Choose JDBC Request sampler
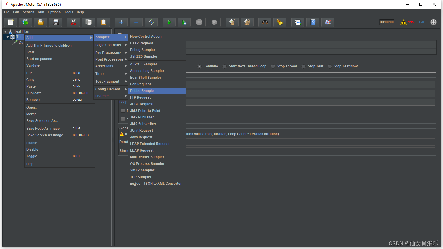Image resolution: width=443 pixels, height=249 pixels. tap(157, 104)
